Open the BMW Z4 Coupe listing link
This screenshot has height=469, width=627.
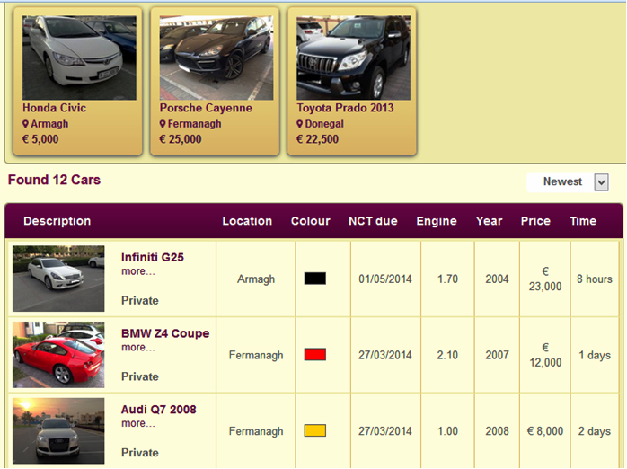[x=165, y=333]
